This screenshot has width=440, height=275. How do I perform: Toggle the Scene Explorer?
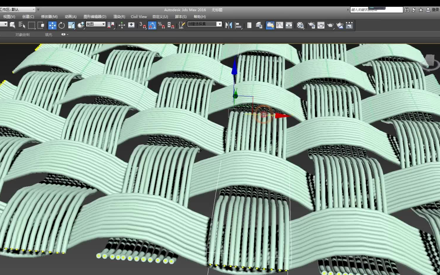[x=249, y=25]
